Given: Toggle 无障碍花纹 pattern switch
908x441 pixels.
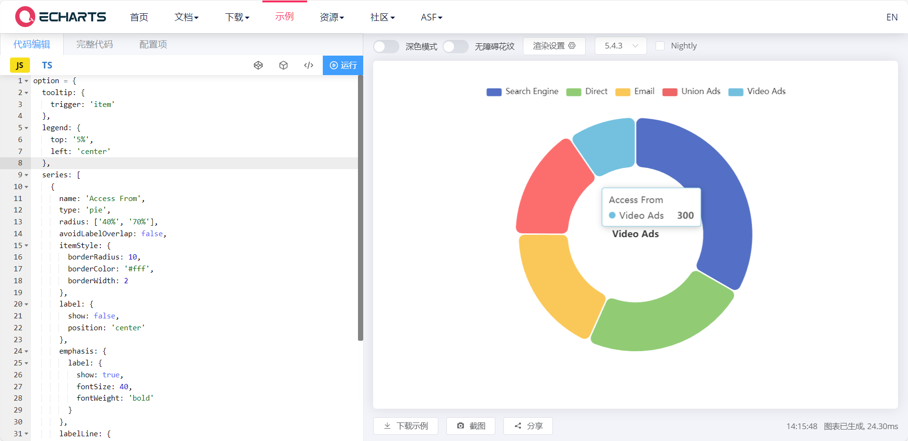Looking at the screenshot, I should (x=455, y=46).
